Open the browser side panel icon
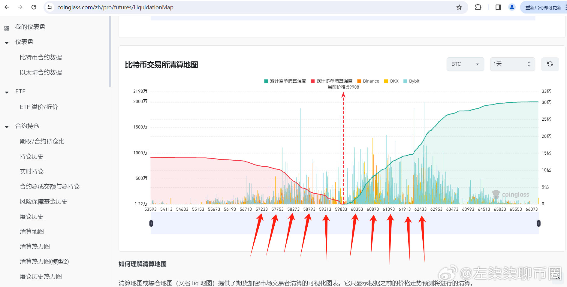 click(x=498, y=7)
